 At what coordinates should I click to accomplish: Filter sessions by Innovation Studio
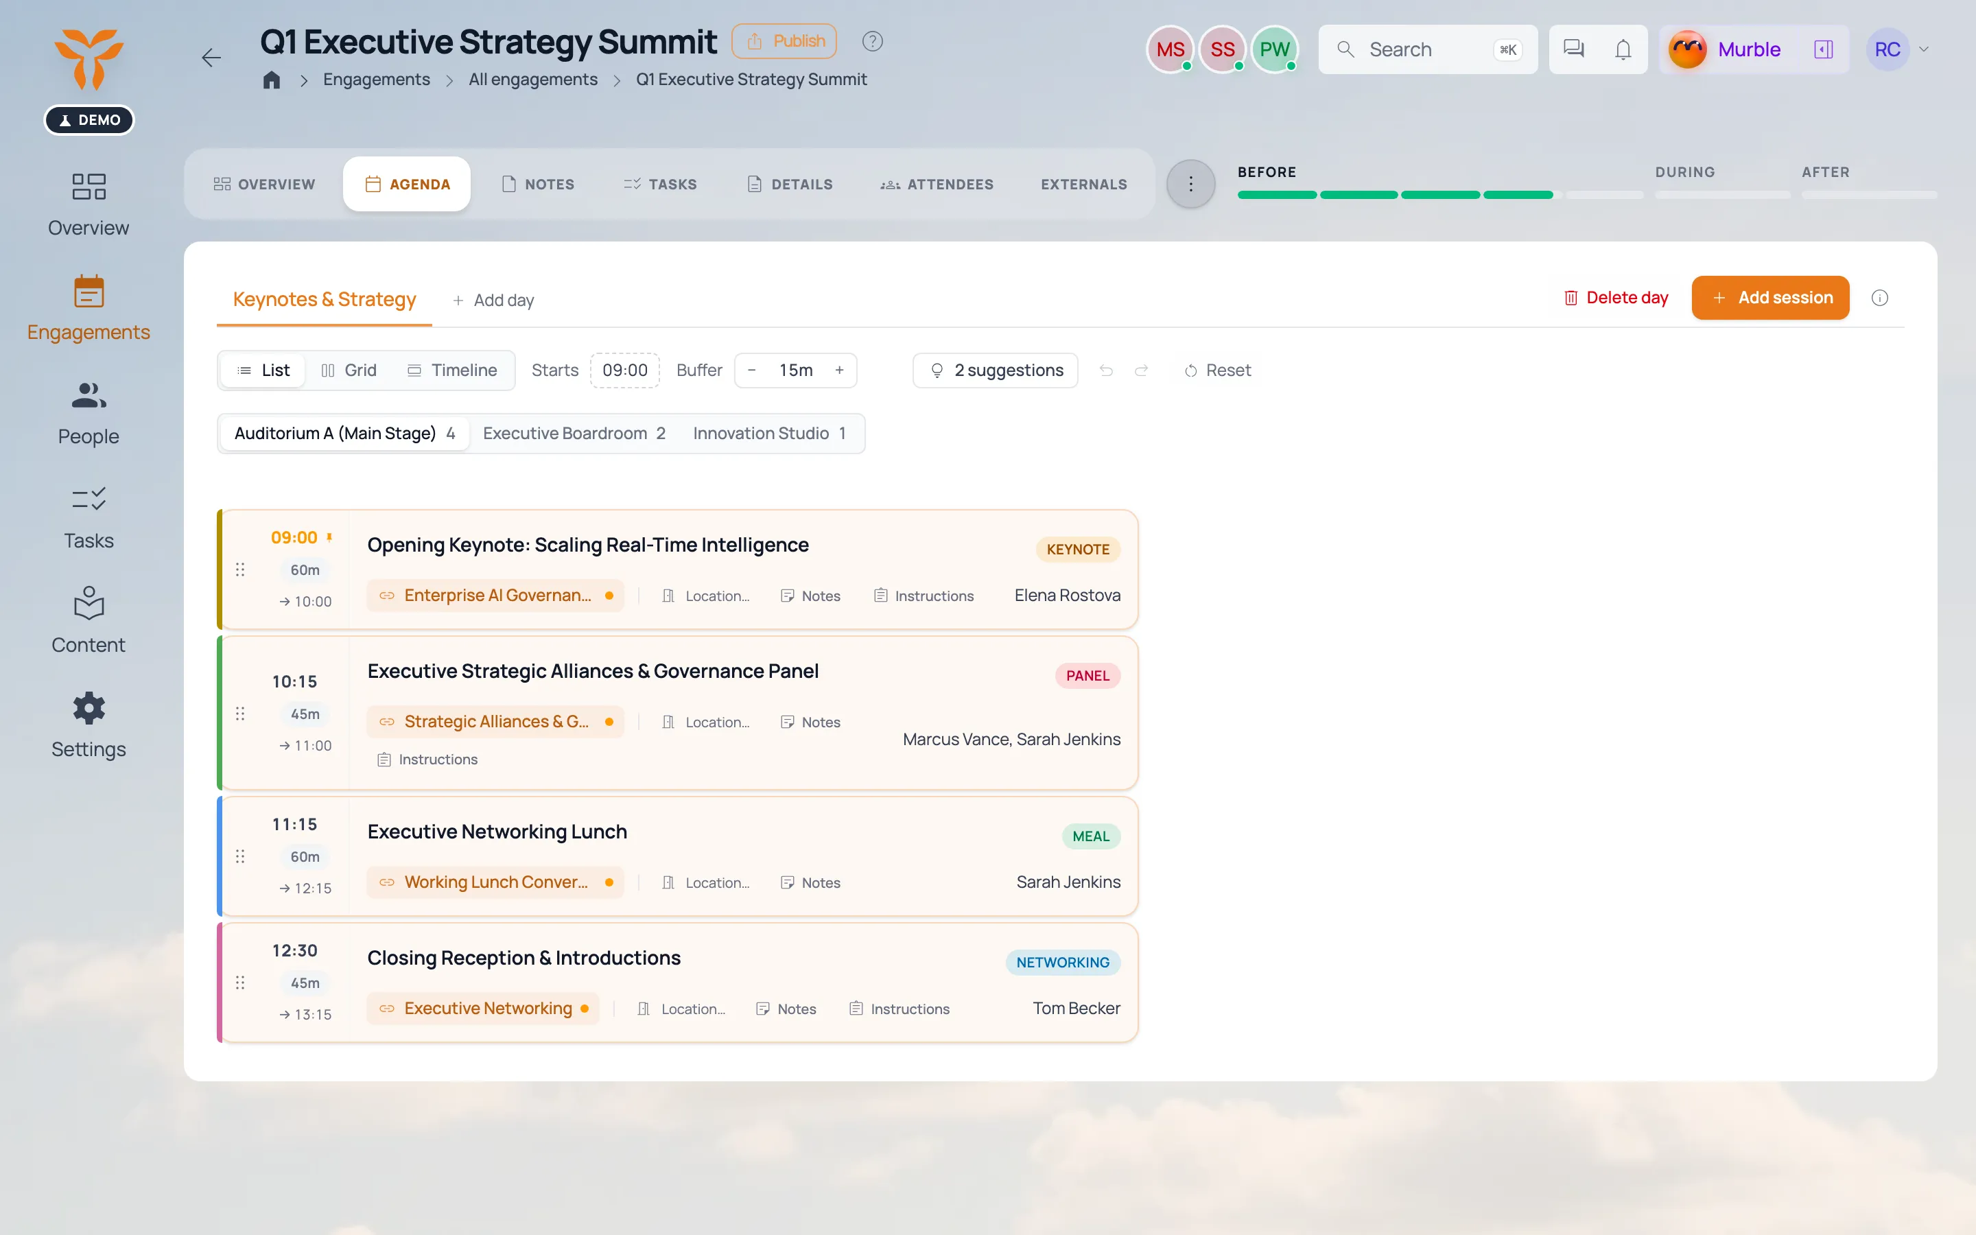coord(769,434)
